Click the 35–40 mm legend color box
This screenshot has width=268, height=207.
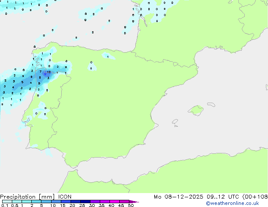(104, 202)
